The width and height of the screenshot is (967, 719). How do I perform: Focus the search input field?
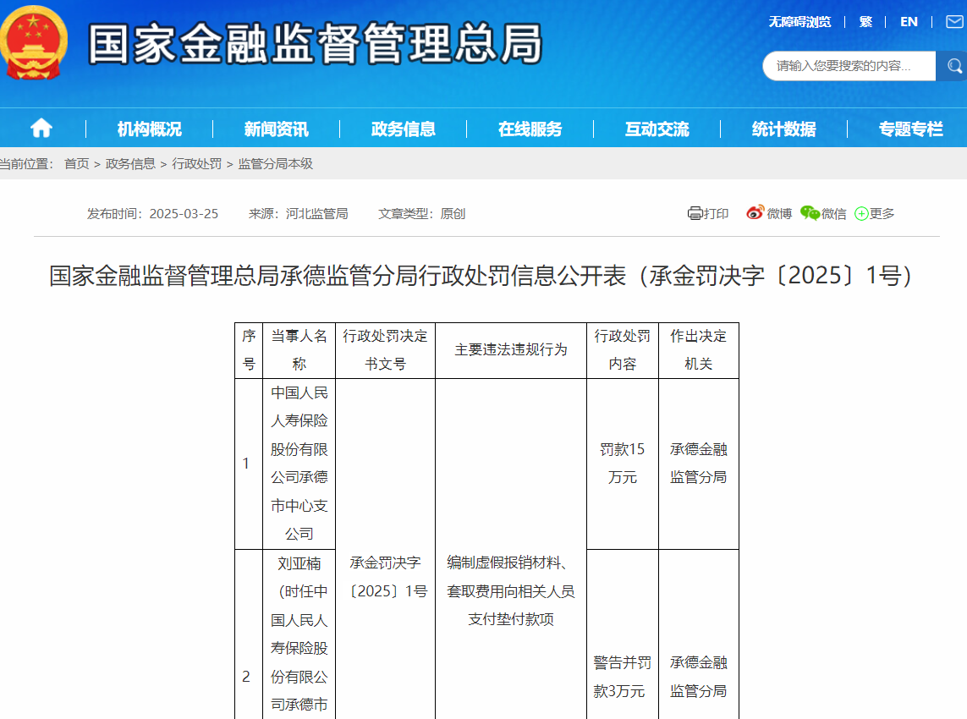(x=849, y=66)
